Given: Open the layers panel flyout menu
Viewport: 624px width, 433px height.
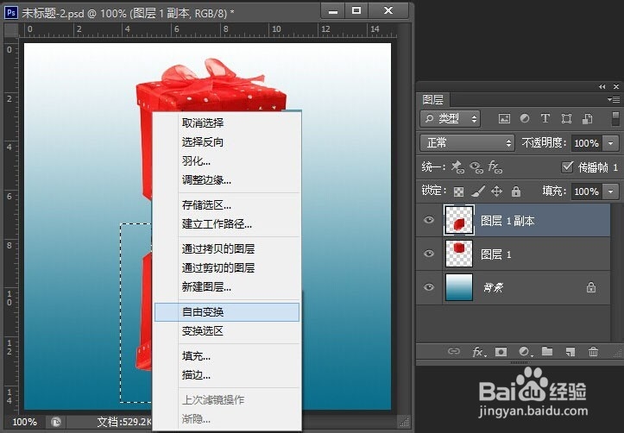Looking at the screenshot, I should [x=614, y=99].
